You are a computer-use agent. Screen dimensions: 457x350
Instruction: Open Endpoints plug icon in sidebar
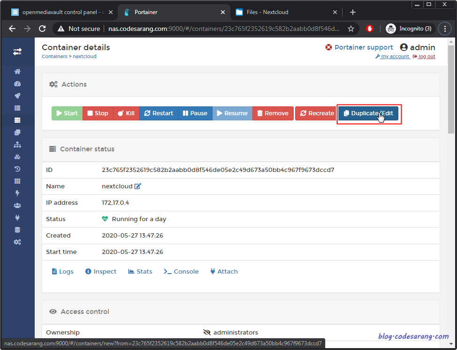[17, 217]
